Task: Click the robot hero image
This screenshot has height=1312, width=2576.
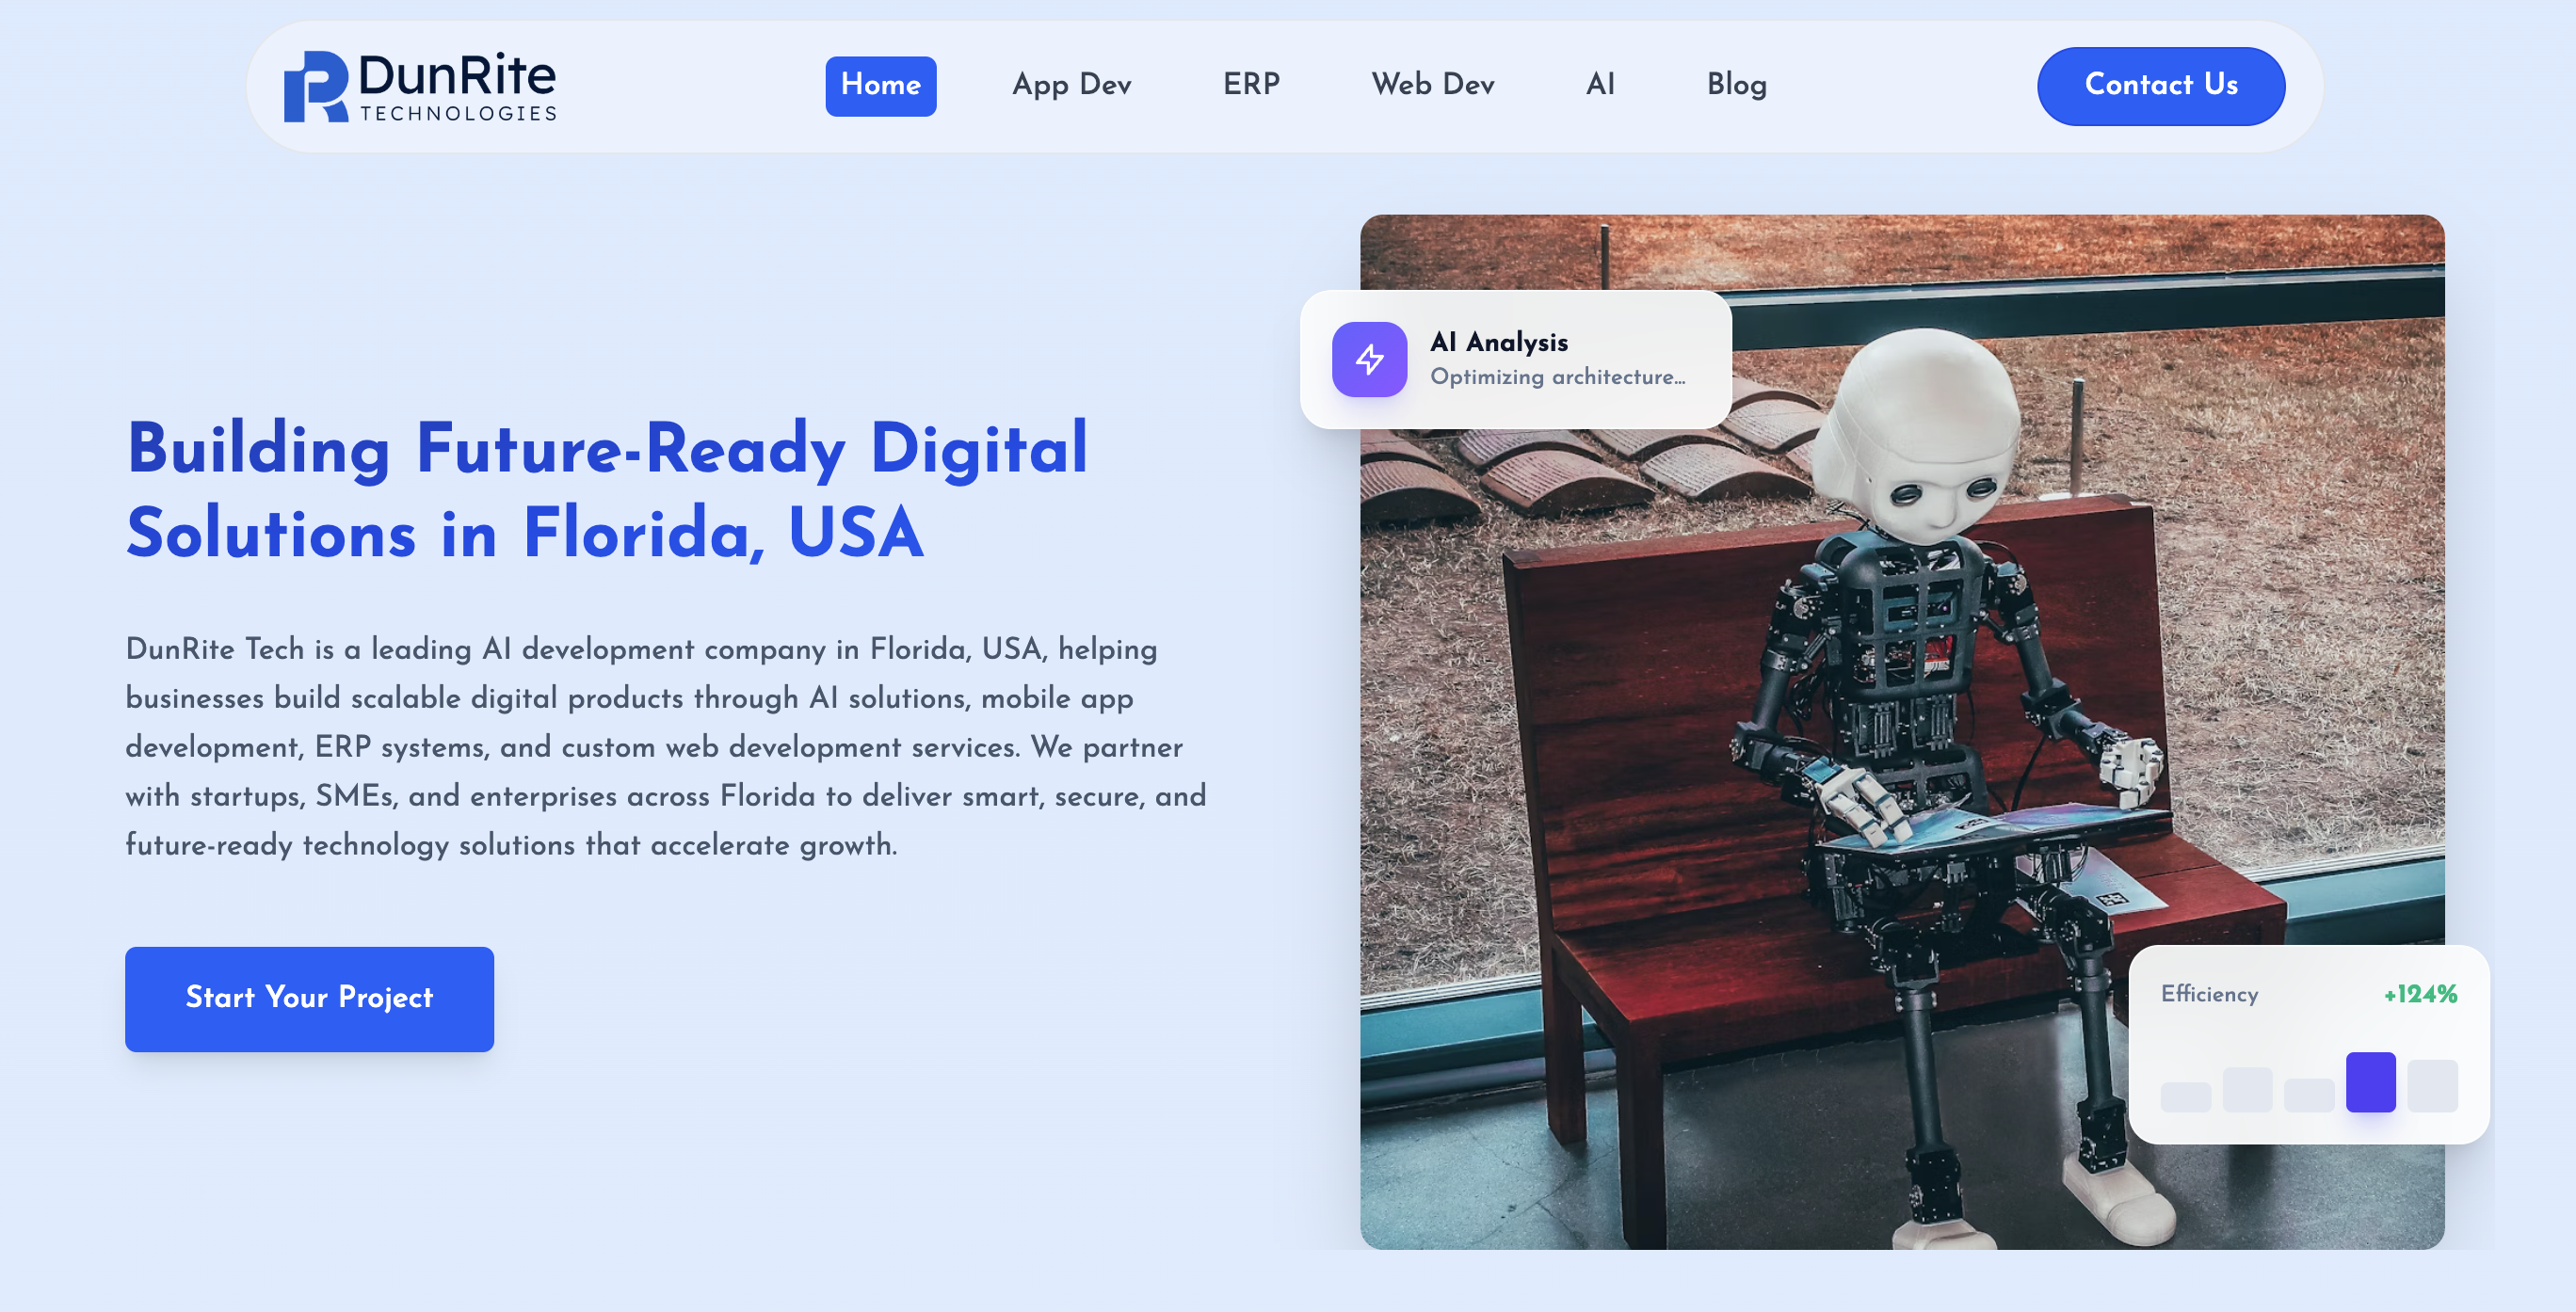Action: point(1902,731)
